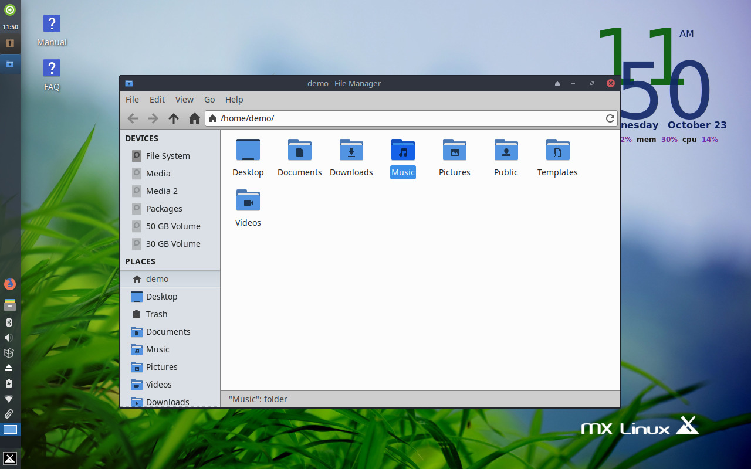This screenshot has width=751, height=469.
Task: Open the Templates folder
Action: (557, 151)
